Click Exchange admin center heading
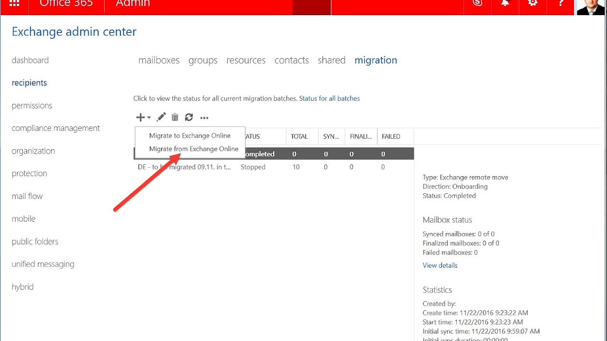The height and width of the screenshot is (341, 607). click(74, 32)
